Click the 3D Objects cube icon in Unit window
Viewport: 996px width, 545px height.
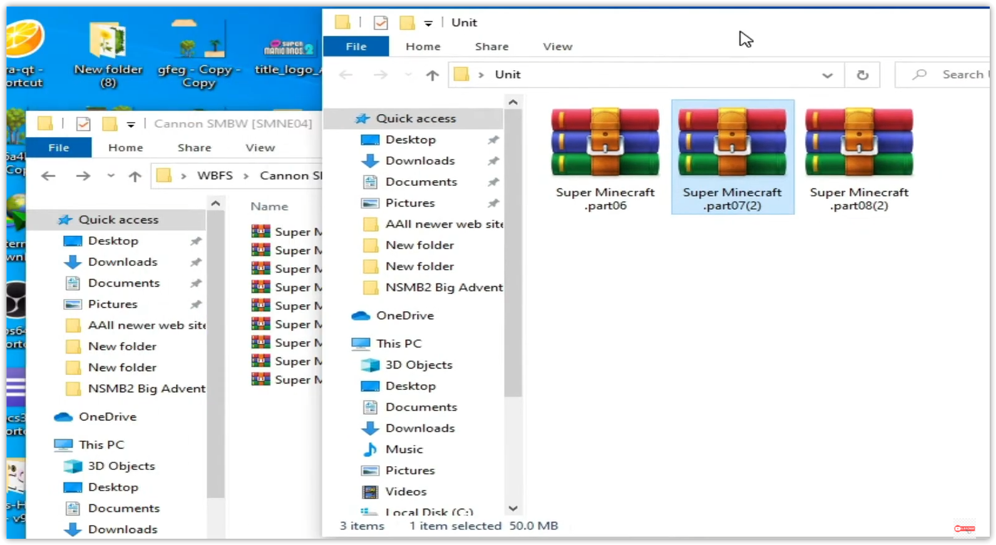pyautogui.click(x=370, y=365)
